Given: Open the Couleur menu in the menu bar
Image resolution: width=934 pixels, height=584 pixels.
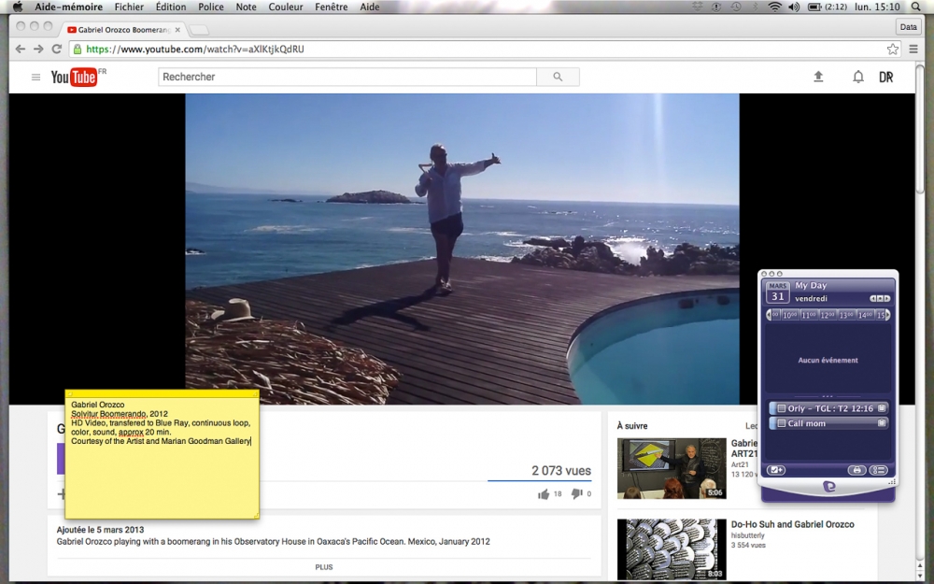Looking at the screenshot, I should 285,7.
